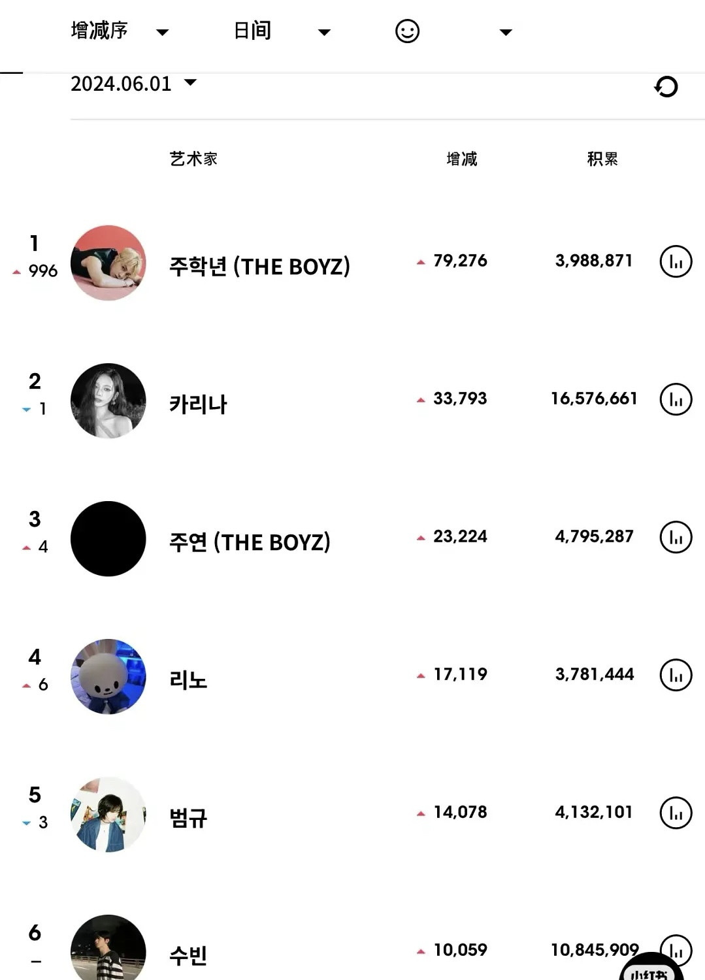Open chart icon for 카리나

point(676,399)
